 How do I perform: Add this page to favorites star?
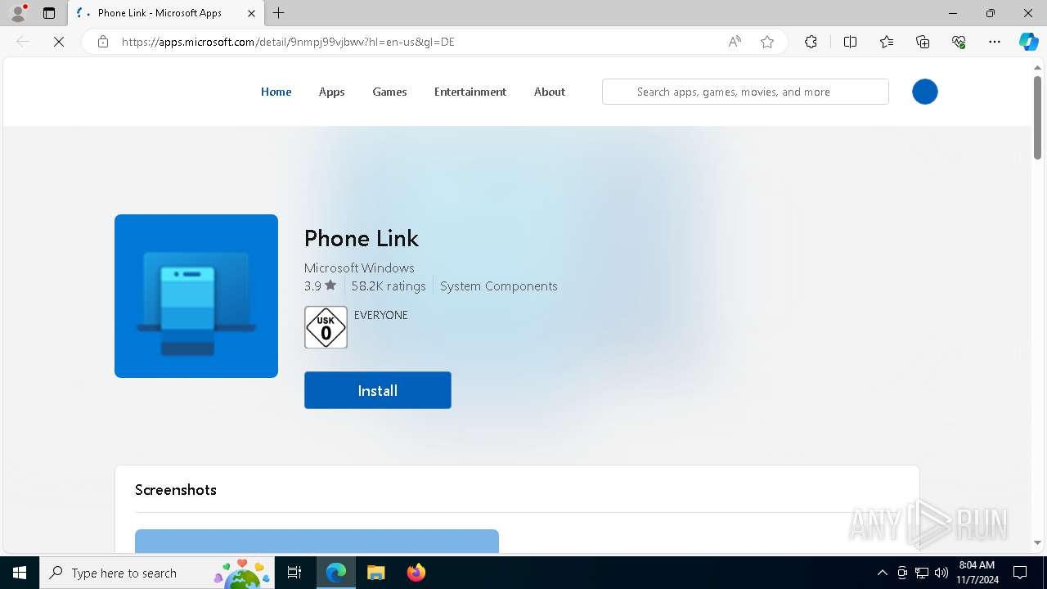pos(767,42)
